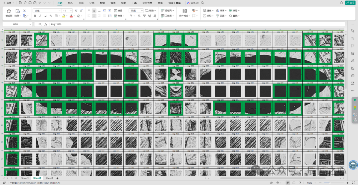Toggle align text left
This screenshot has width=358, height=185.
tap(89, 16)
